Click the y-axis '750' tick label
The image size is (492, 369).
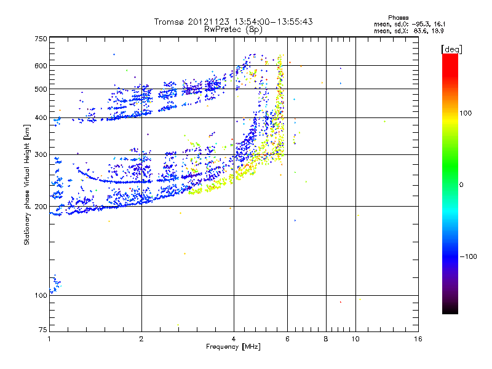tap(41, 39)
